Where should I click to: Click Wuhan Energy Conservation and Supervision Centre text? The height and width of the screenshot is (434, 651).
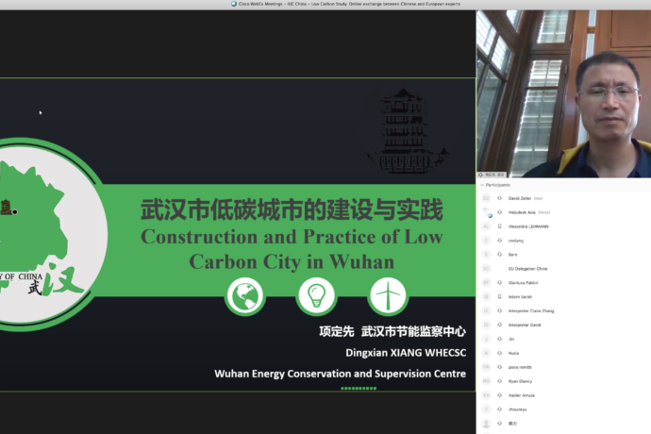(340, 374)
